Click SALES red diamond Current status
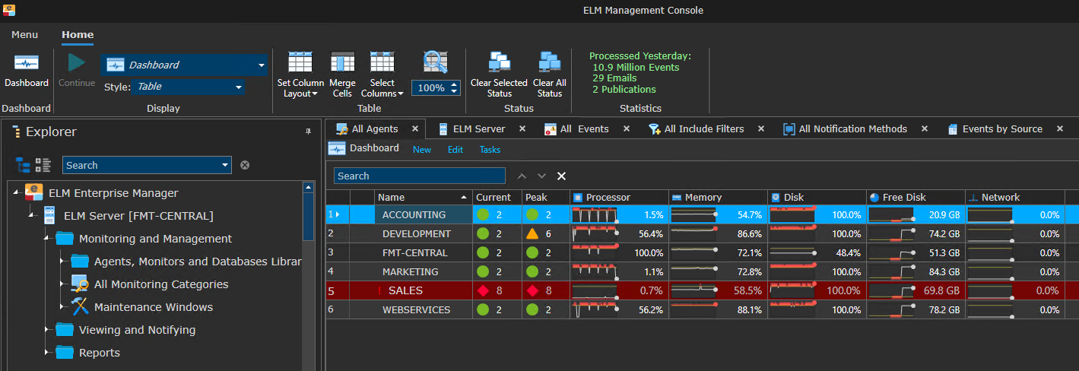 (482, 290)
